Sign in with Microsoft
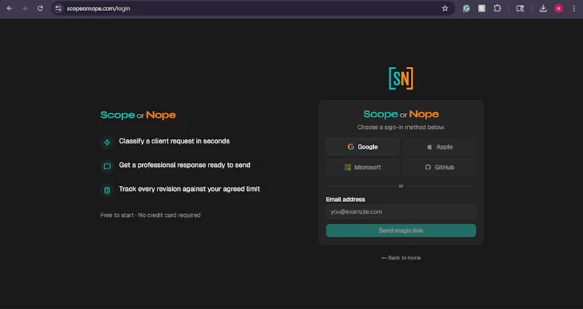Image resolution: width=583 pixels, height=309 pixels. tap(362, 168)
